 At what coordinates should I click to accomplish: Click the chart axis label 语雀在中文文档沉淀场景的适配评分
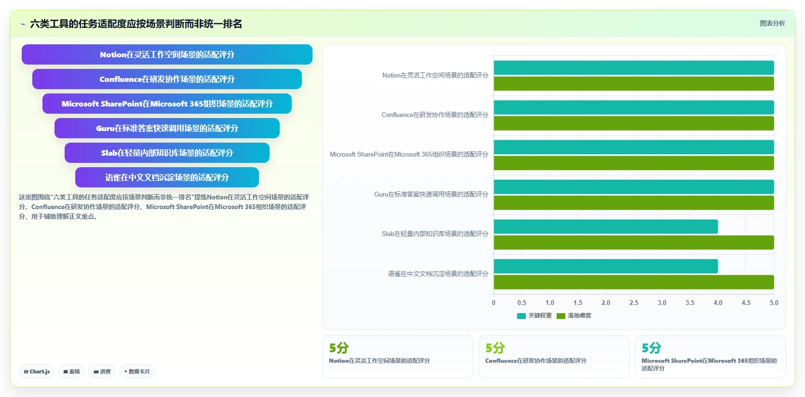click(x=438, y=274)
